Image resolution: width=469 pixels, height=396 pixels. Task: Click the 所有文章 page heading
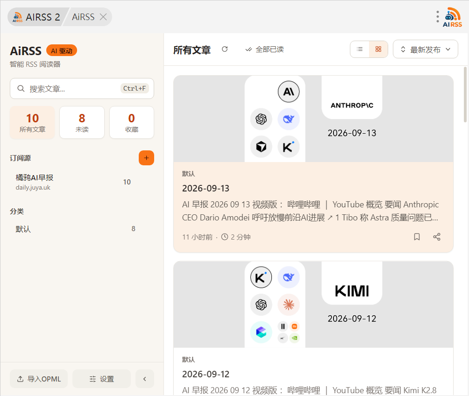point(192,49)
